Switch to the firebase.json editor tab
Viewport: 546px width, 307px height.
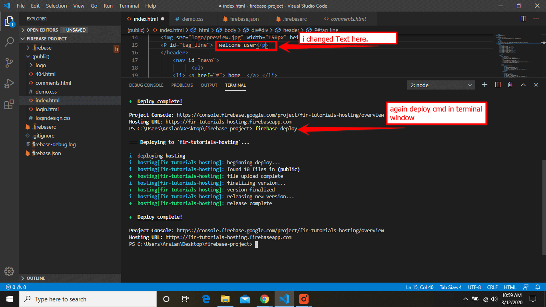point(244,19)
